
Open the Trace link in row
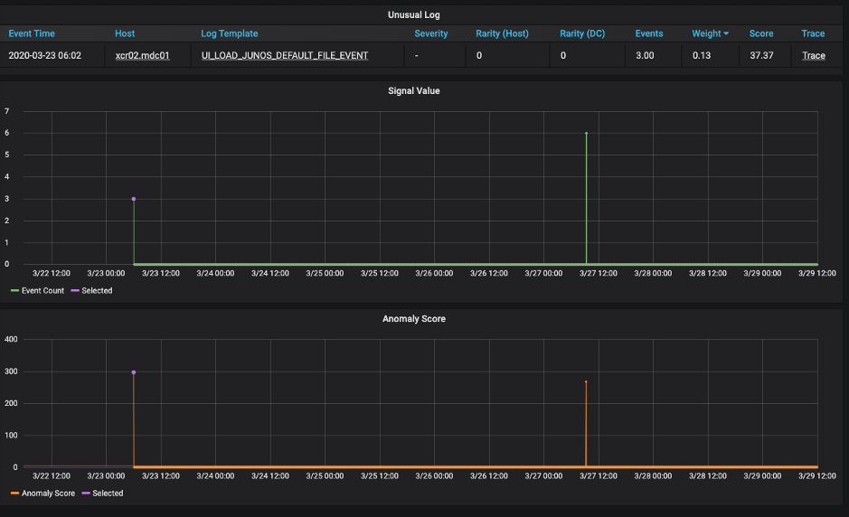(813, 55)
